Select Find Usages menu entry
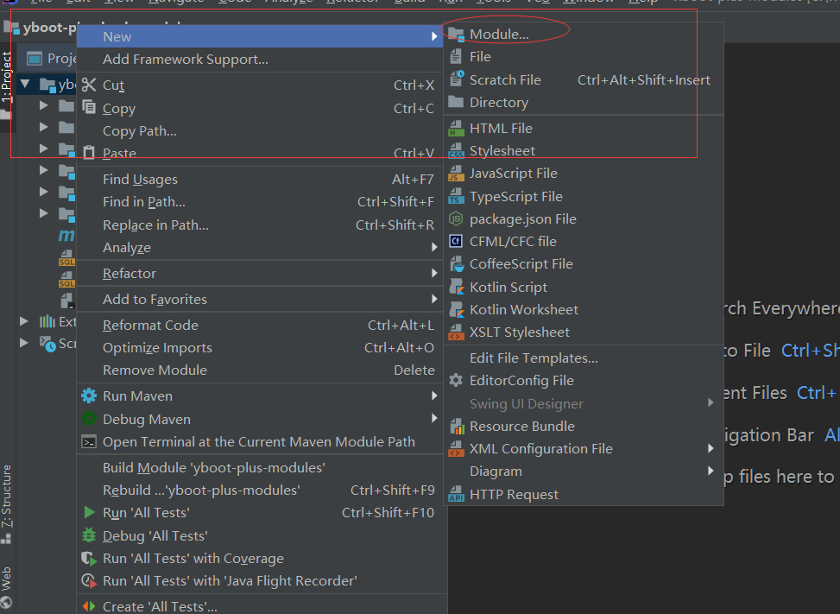The image size is (840, 614). [x=261, y=180]
